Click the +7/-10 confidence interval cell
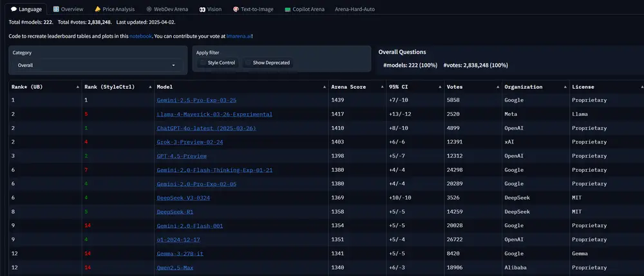This screenshot has width=644, height=276. [415, 100]
